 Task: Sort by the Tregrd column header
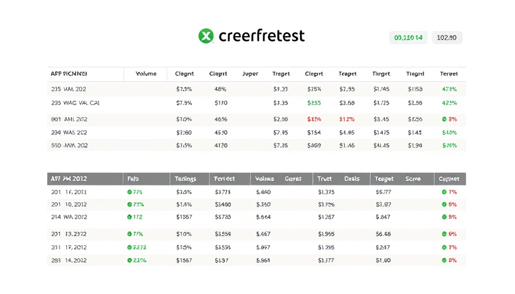pyautogui.click(x=415, y=74)
